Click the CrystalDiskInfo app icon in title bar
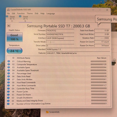The width and height of the screenshot is (117, 117). pyautogui.click(x=8, y=10)
